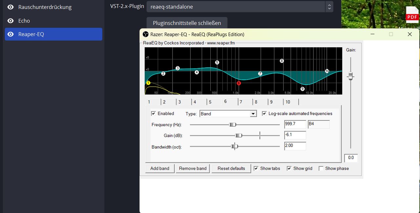420x213 pixels.
Task: Select EQ band point 5 on graph
Action: tap(217, 62)
